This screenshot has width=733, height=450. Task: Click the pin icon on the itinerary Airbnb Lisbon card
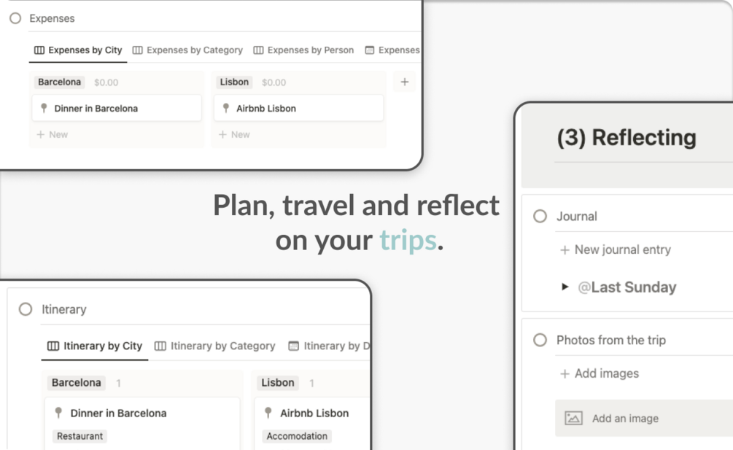(x=268, y=413)
